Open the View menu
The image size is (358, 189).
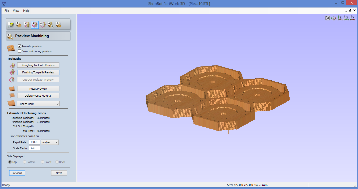[x=16, y=11]
